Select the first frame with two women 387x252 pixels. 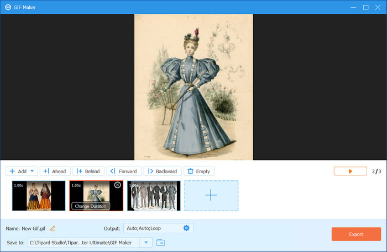pos(39,196)
